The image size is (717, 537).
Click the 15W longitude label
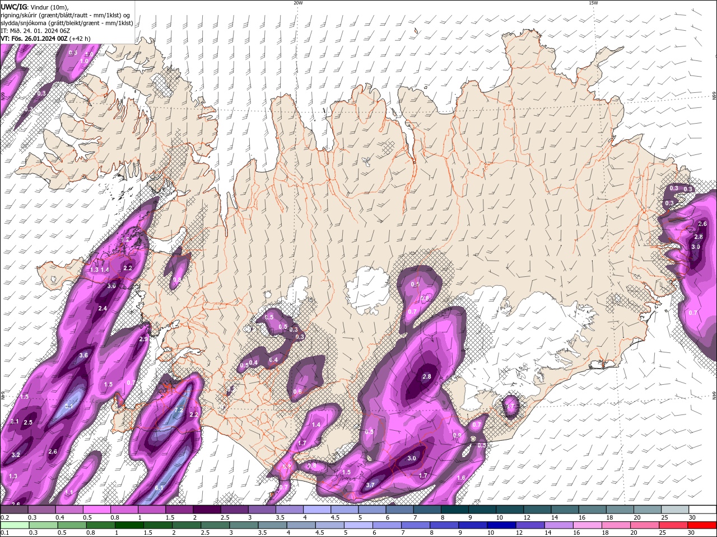[593, 3]
